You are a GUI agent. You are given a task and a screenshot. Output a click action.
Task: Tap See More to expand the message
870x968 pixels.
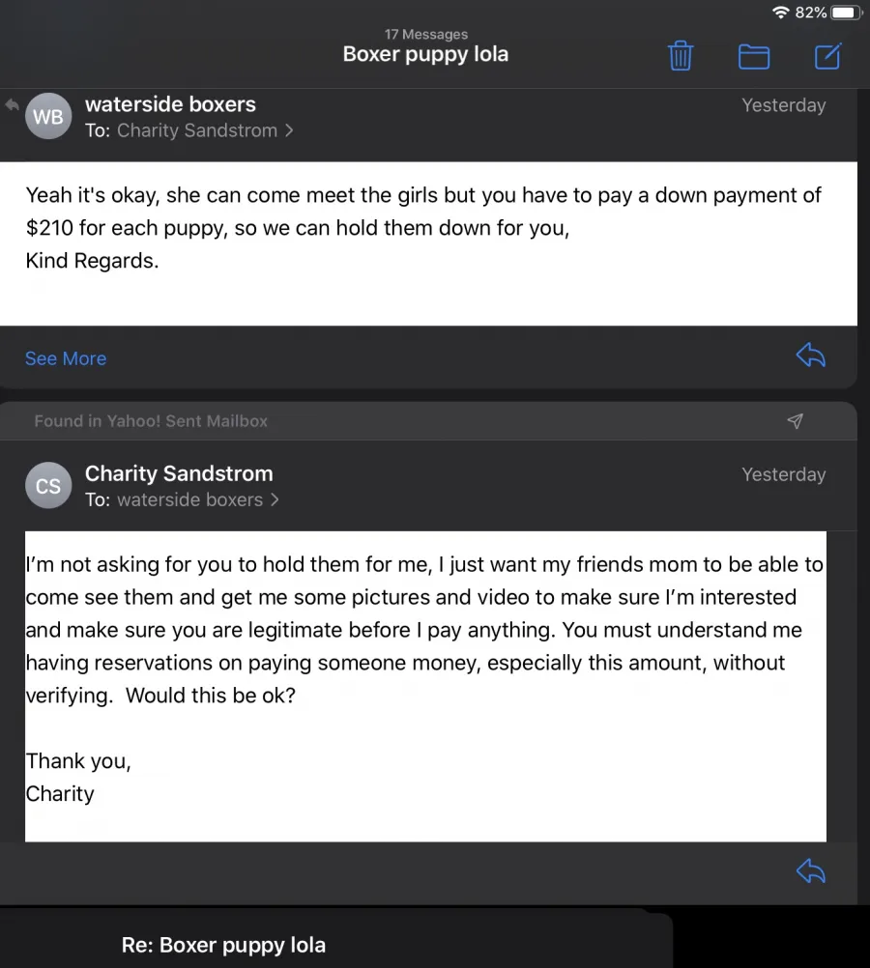(x=66, y=358)
